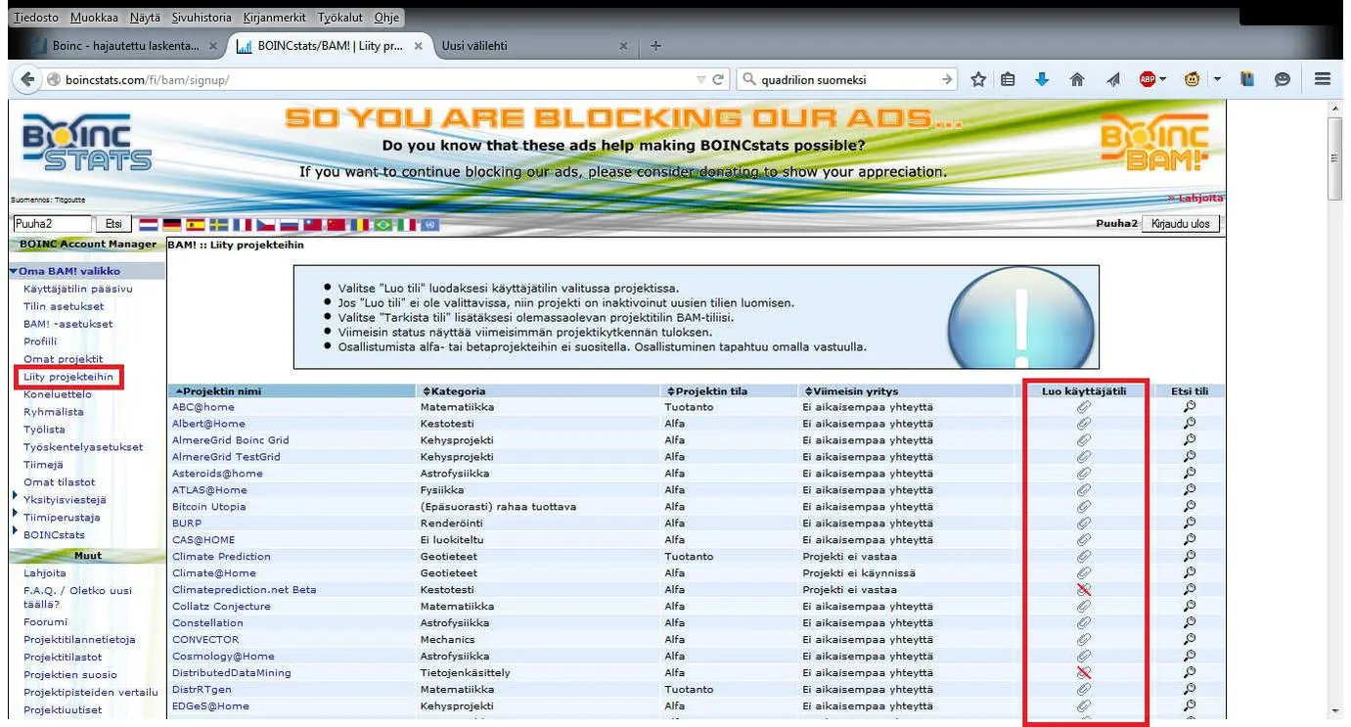Expand the BOINCstats submenu arrow
This screenshot has width=1351, height=727.
[15, 531]
